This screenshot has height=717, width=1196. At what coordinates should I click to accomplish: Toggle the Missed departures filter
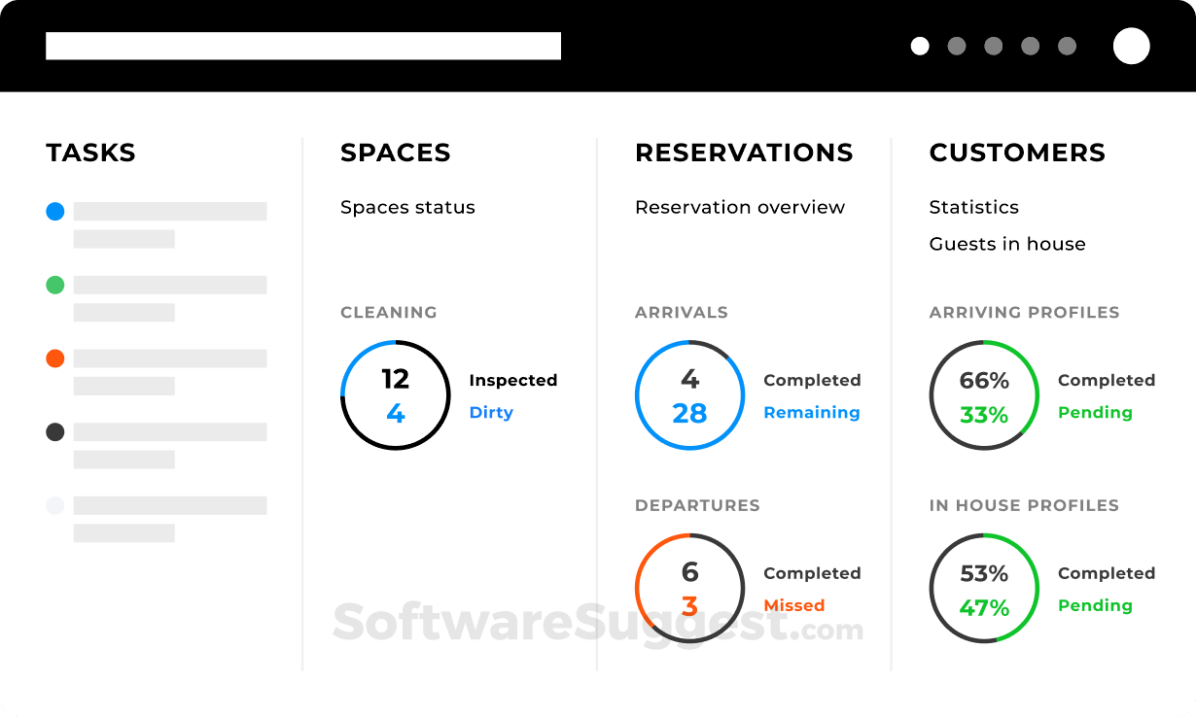794,605
